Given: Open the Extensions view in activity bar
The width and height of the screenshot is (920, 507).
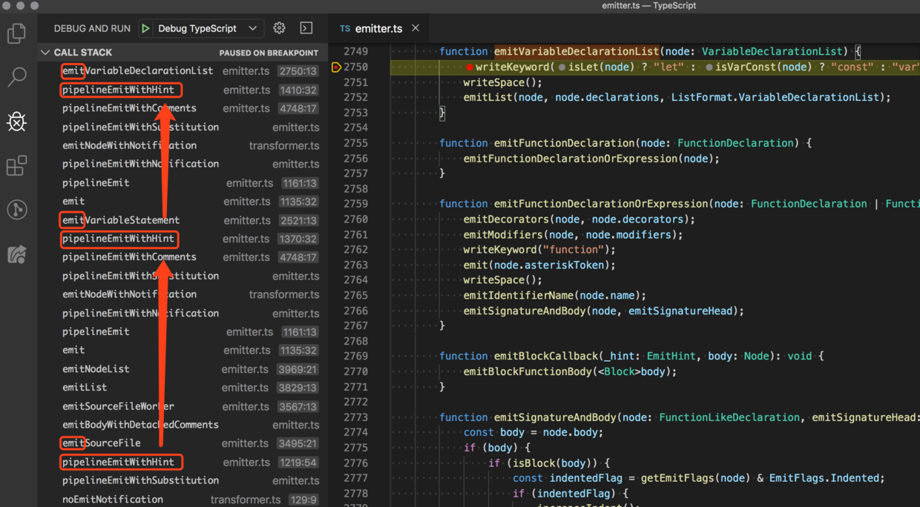Looking at the screenshot, I should click(16, 165).
